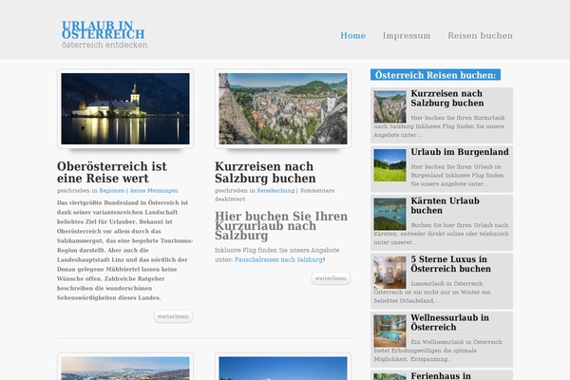Click the excerpt 'Luxusurlaub in Österreich'
Screen dimensions: 570x380
446,284
